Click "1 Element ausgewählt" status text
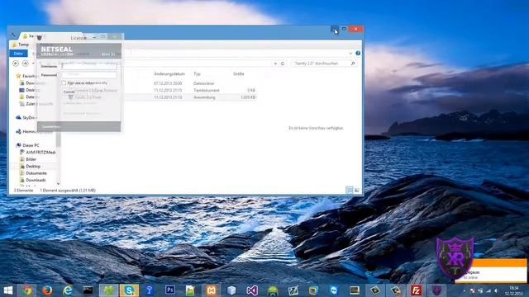The width and height of the screenshot is (529, 297). point(68,191)
